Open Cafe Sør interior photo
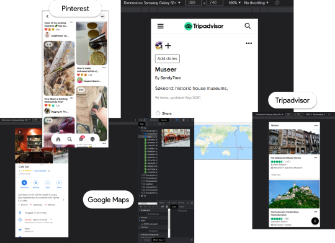Screen dimensions: 335x243 [x=34, y=146]
